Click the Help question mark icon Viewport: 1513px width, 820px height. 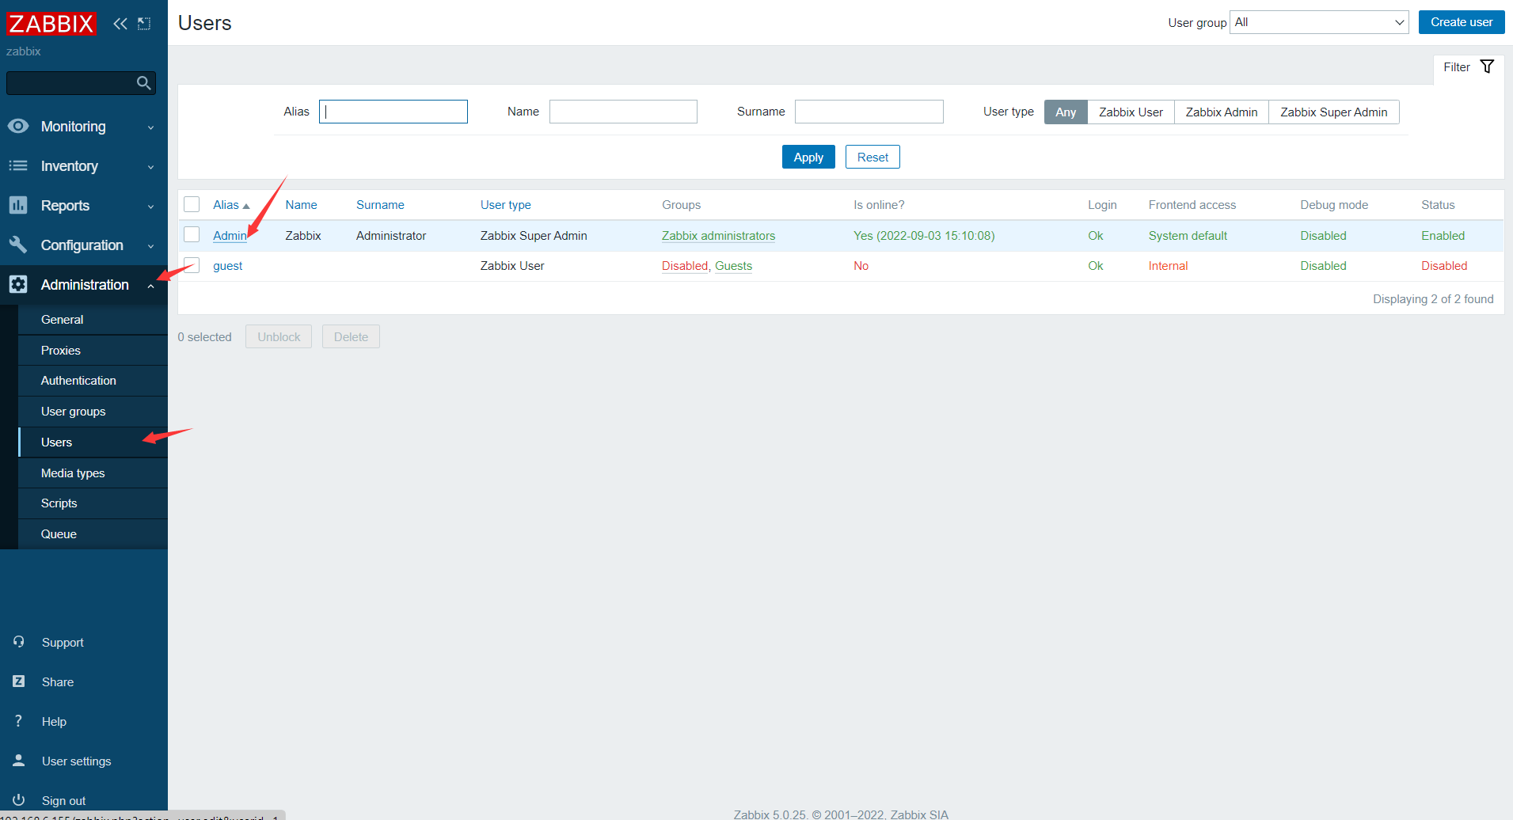[19, 721]
